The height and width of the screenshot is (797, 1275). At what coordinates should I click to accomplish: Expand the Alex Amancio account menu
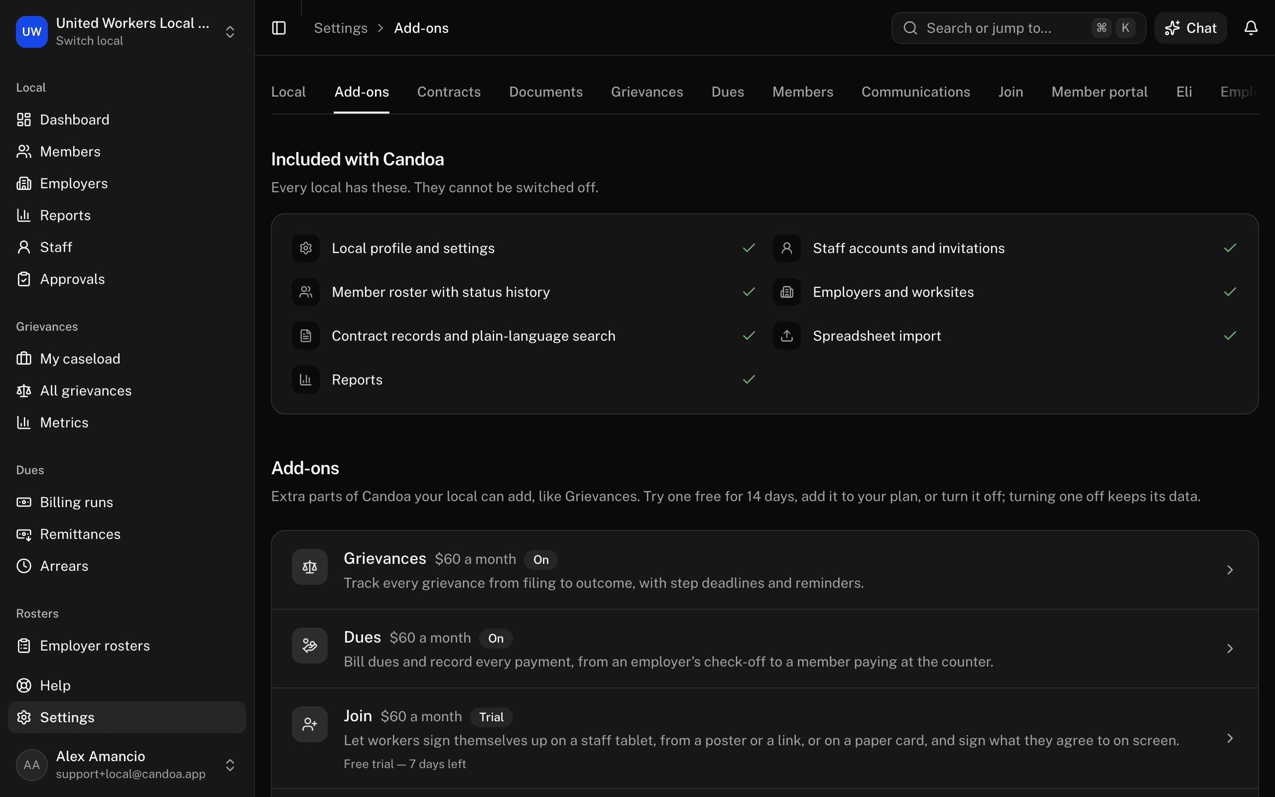point(230,765)
